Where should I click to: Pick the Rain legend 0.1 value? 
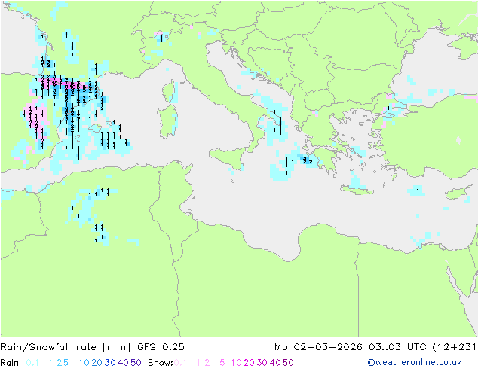pos(32,363)
